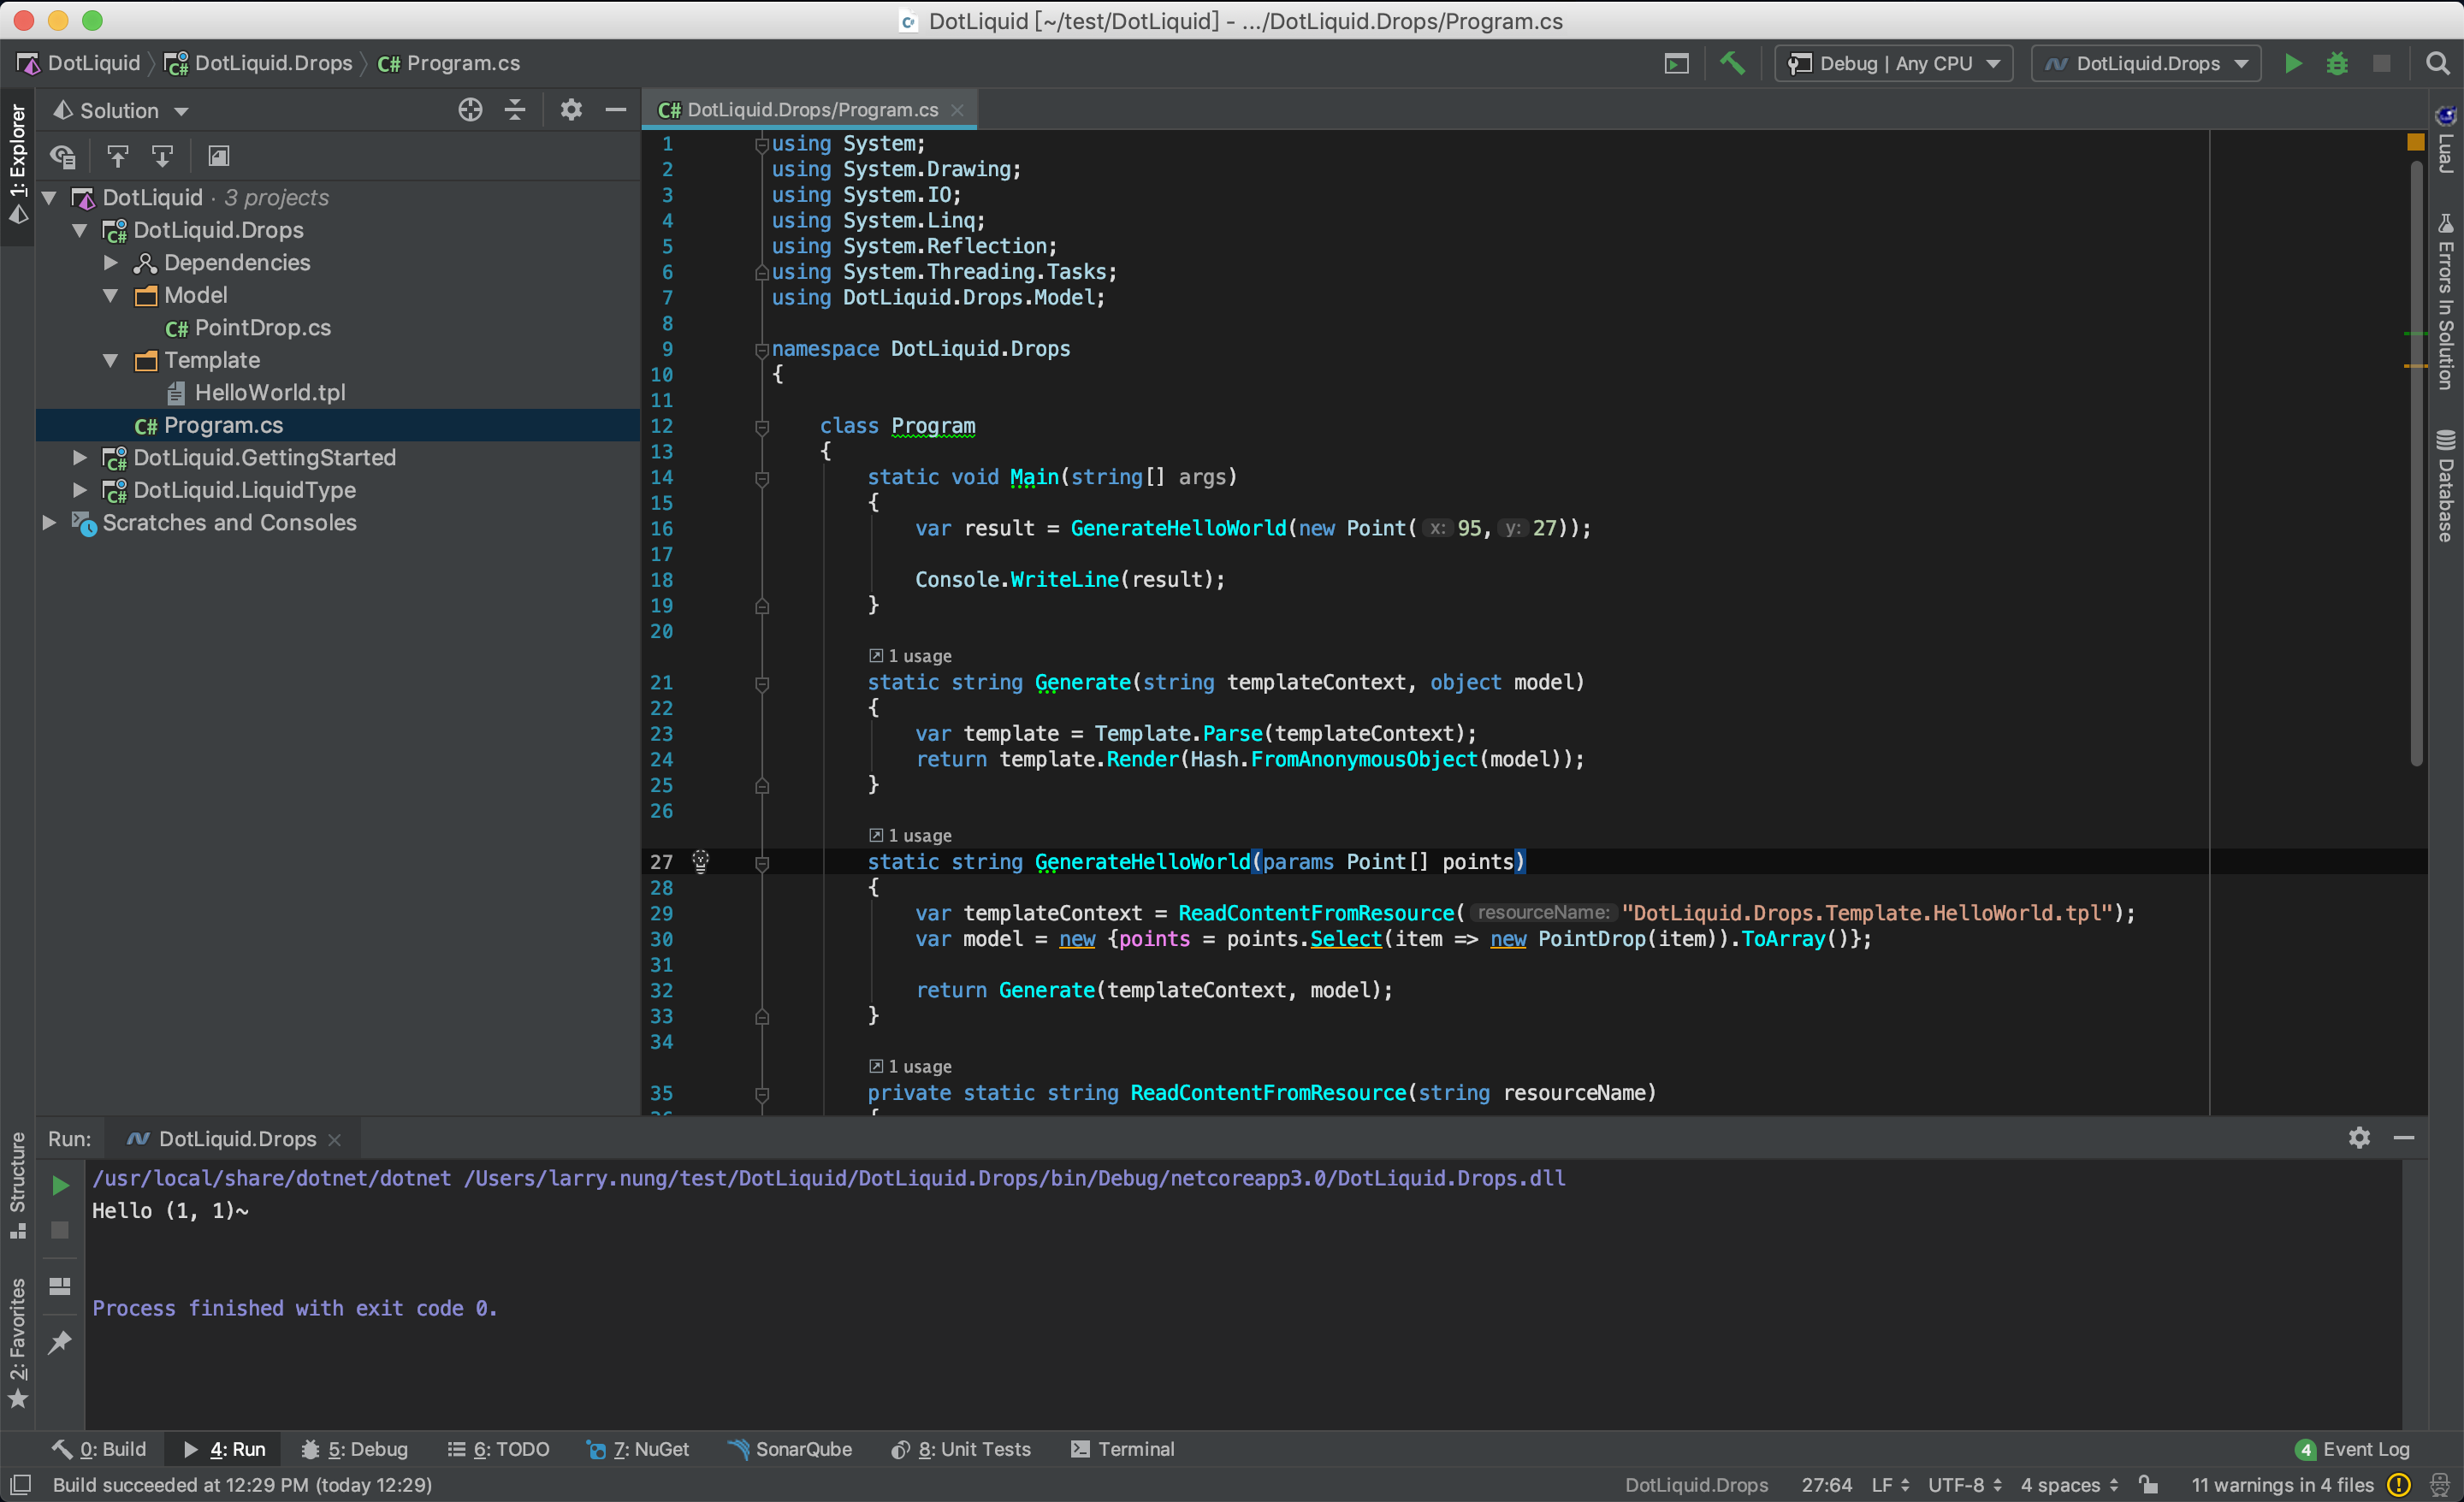Expand the DotLiquid.LiquidType project

pos(80,490)
